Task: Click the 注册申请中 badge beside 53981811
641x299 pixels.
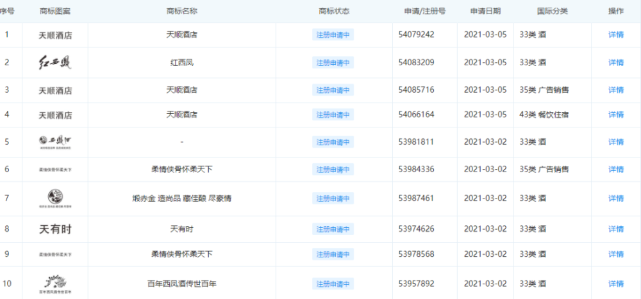Action: pyautogui.click(x=333, y=142)
